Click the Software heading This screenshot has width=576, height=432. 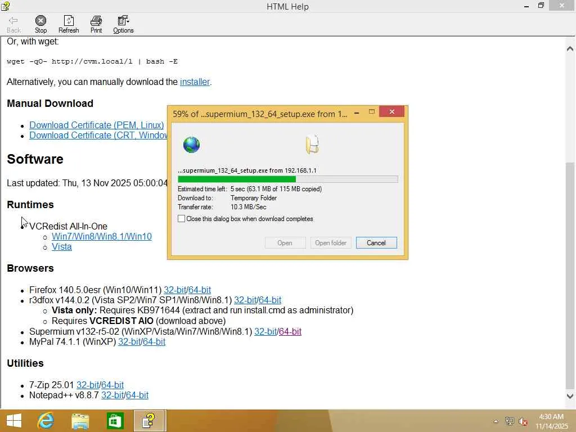tap(35, 159)
